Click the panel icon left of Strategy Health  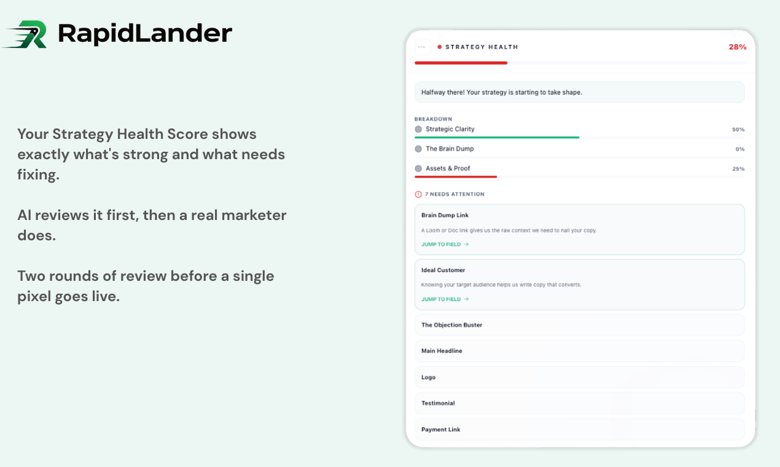423,47
